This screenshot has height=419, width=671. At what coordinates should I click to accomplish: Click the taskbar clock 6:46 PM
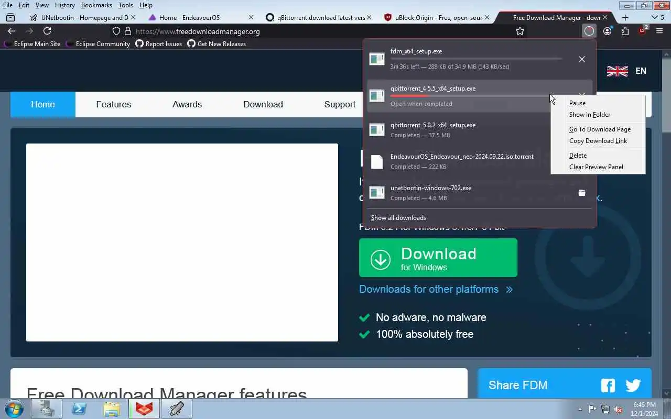(644, 409)
